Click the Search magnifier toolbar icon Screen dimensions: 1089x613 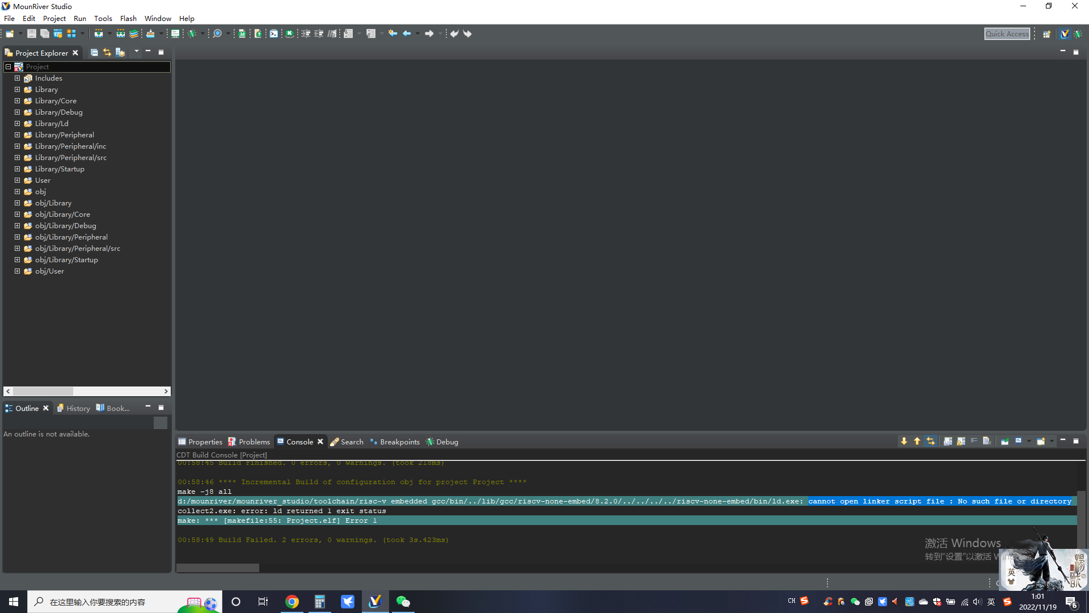(217, 33)
